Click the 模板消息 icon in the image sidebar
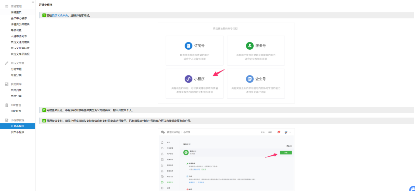415x191 pixels. [x=162, y=165]
